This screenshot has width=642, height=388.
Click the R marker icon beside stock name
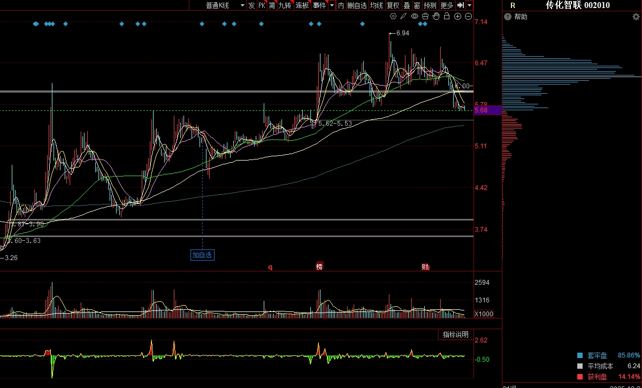coord(513,5)
